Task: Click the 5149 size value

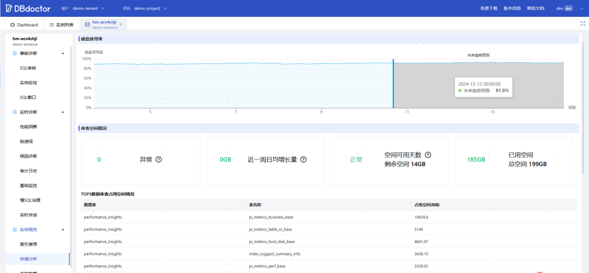Action: 418,229
